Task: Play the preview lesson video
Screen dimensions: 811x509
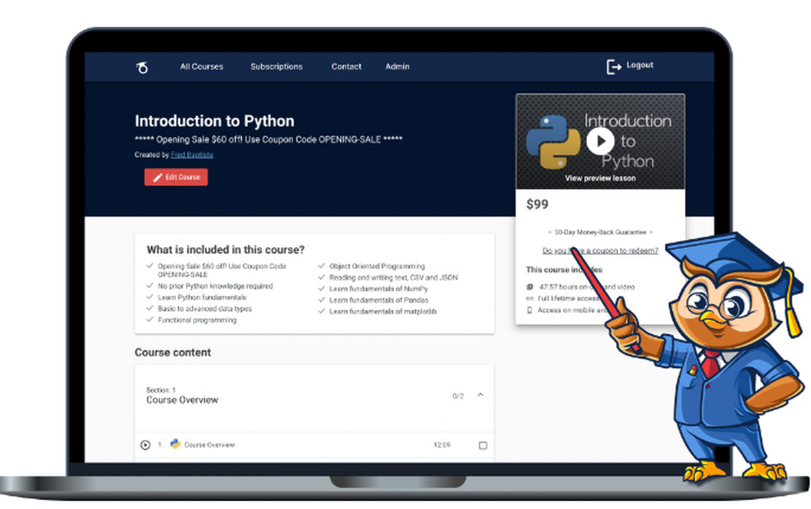Action: click(x=600, y=140)
